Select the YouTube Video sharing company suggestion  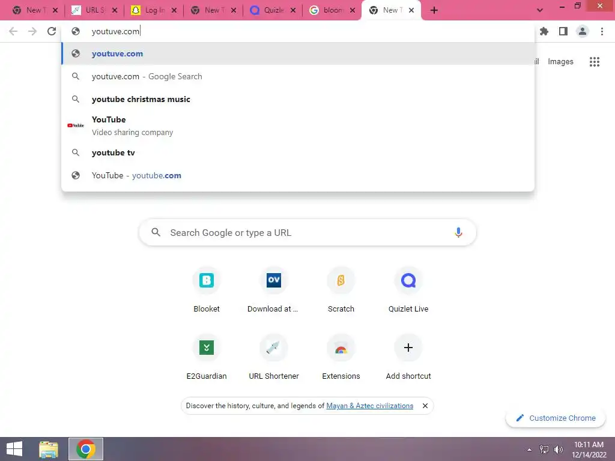[298, 126]
